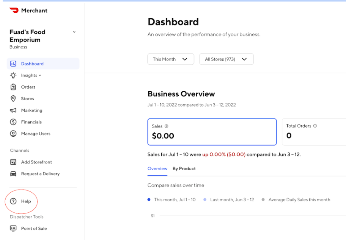Select the Total Orders metric card
This screenshot has height=246, width=346.
[313, 132]
